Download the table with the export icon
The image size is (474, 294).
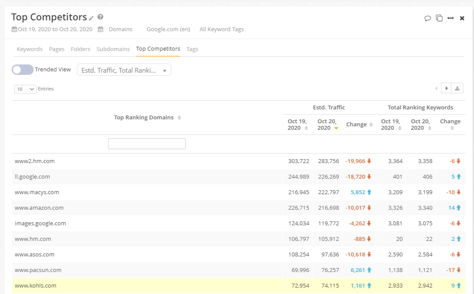(x=457, y=88)
